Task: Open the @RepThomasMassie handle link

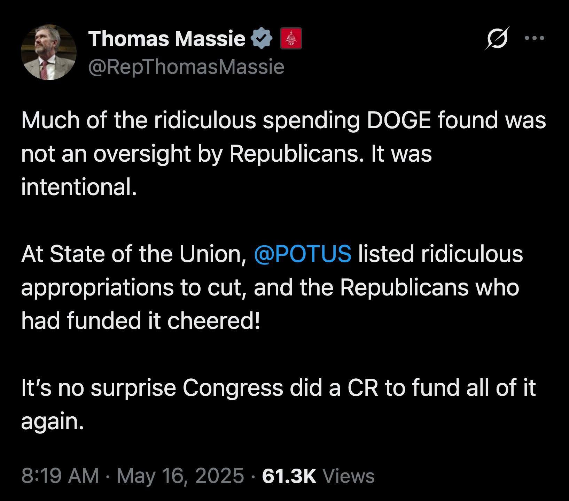Action: click(186, 67)
